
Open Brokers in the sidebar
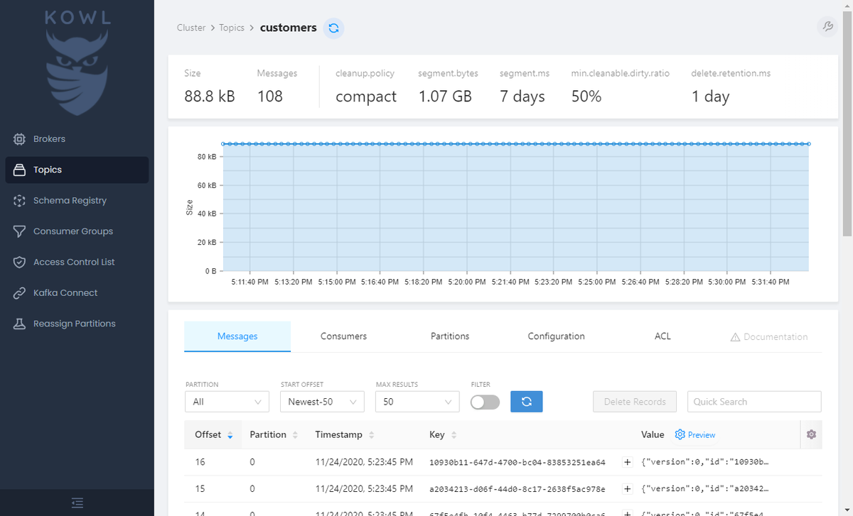tap(77, 139)
